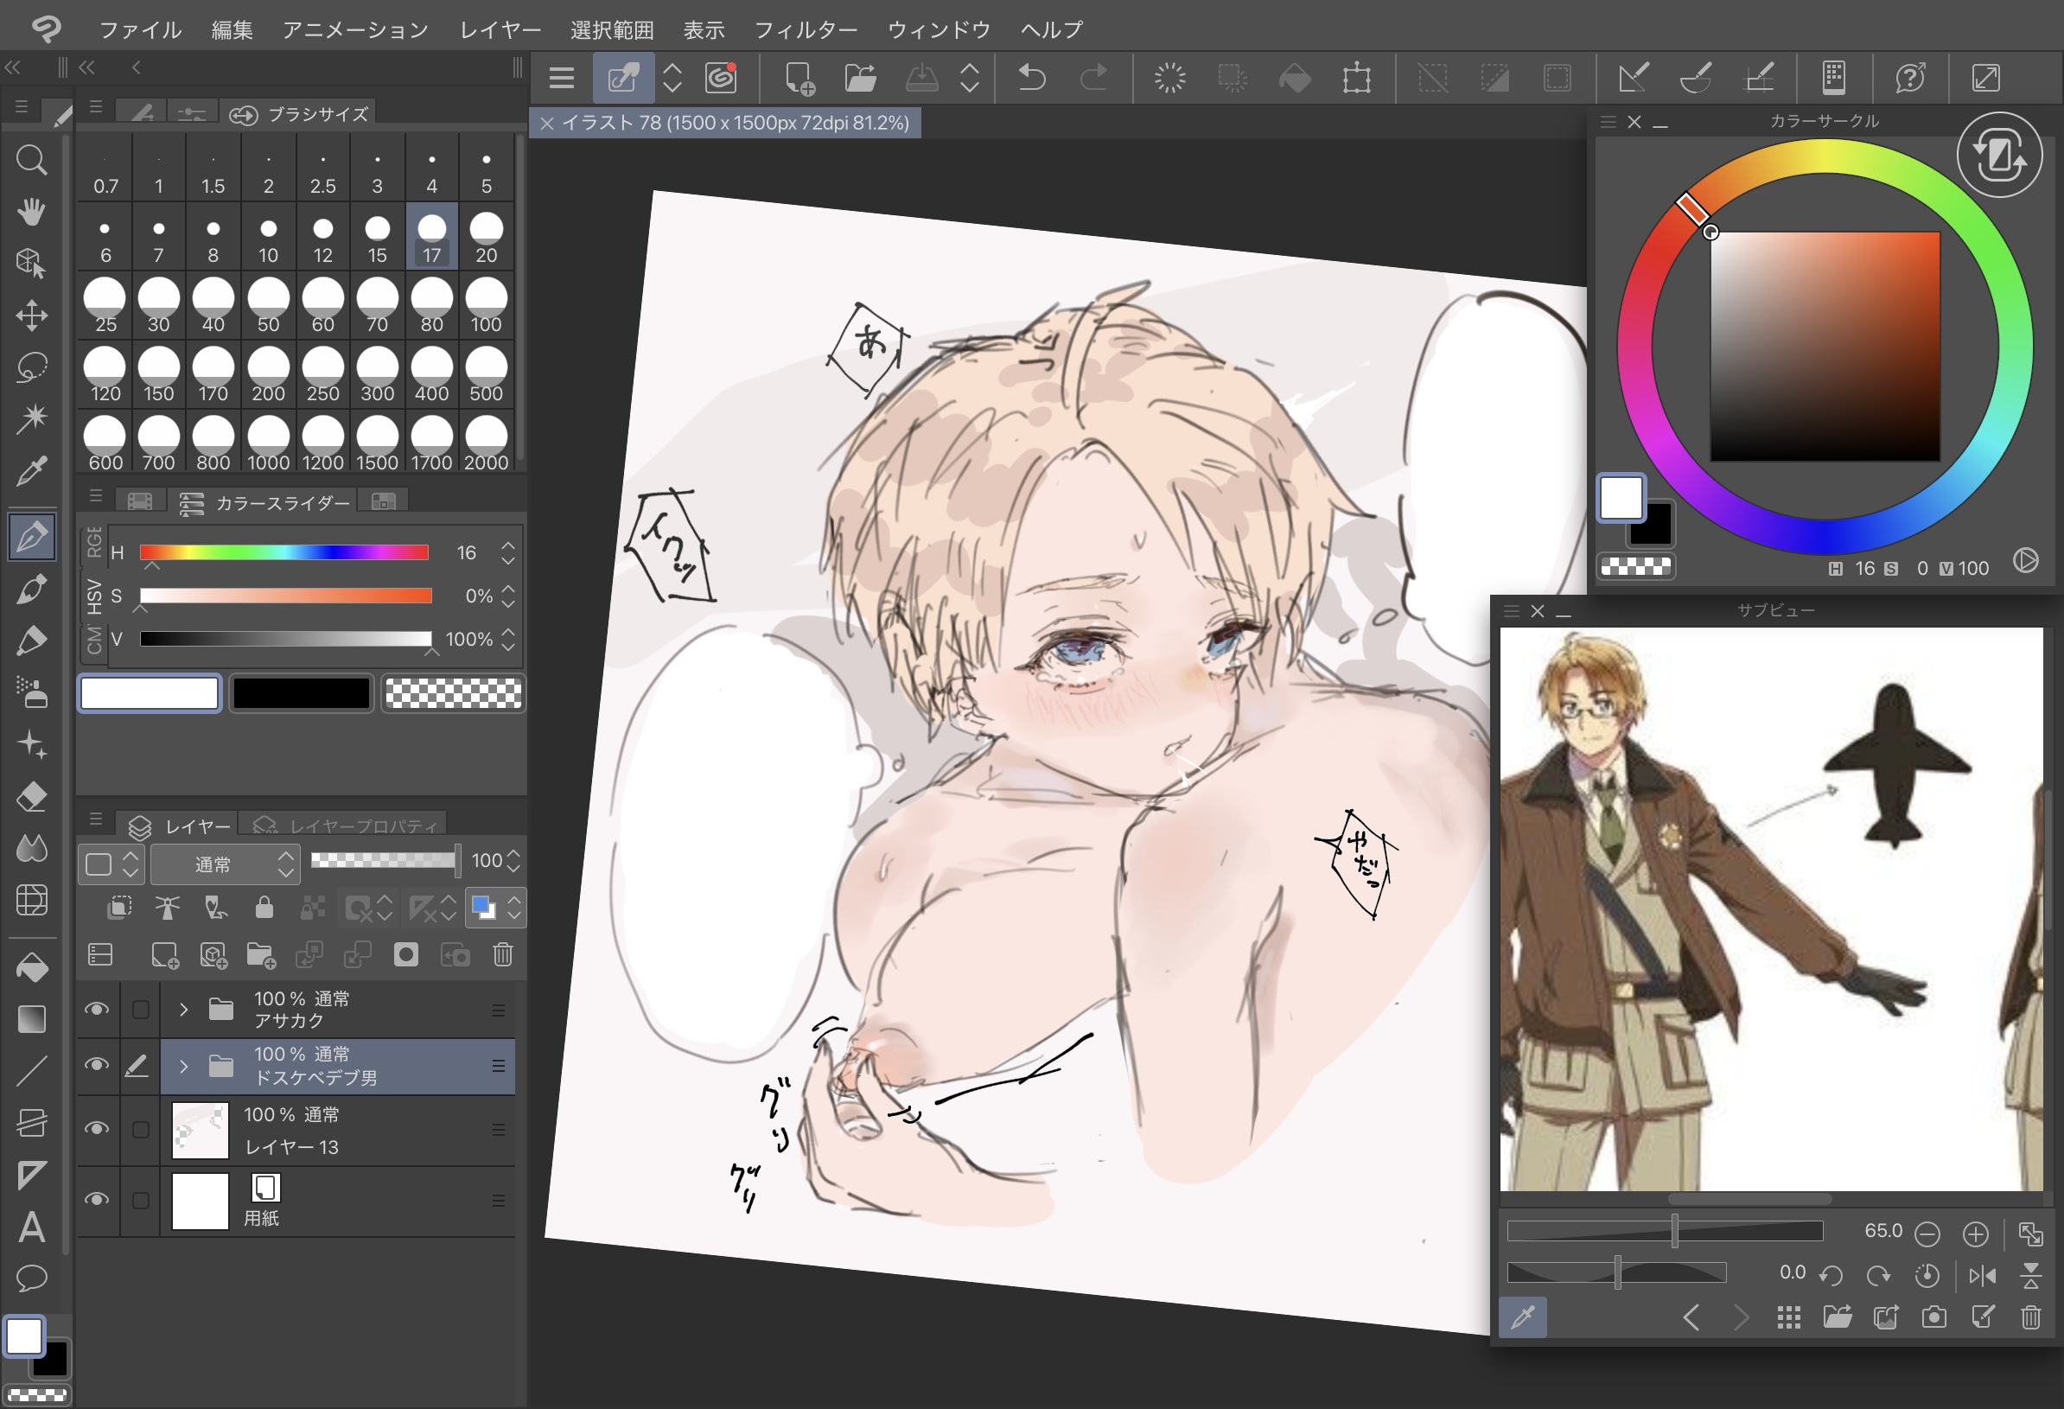Image resolution: width=2064 pixels, height=1409 pixels.
Task: Expand the ドスケベデブ男 layer folder
Action: click(x=183, y=1064)
